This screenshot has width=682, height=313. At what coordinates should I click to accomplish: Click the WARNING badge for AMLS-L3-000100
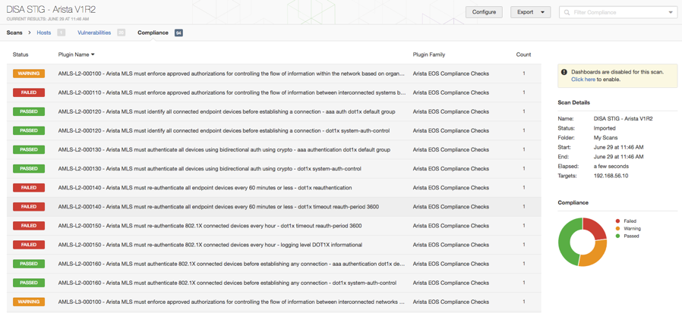(29, 302)
